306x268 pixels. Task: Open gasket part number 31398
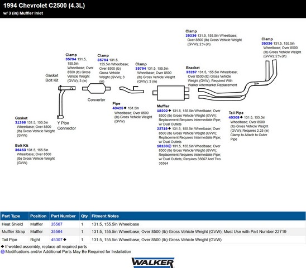pyautogui.click(x=20, y=122)
